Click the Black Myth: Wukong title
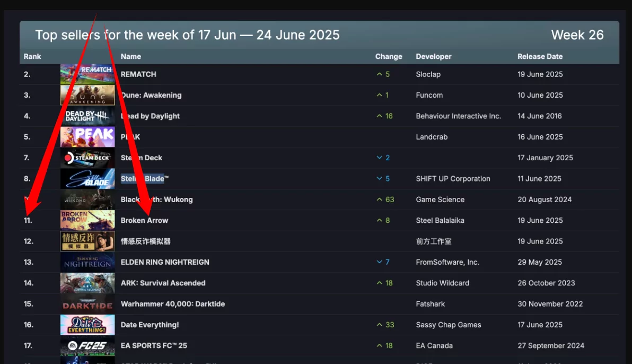Image resolution: width=632 pixels, height=364 pixels. (156, 200)
